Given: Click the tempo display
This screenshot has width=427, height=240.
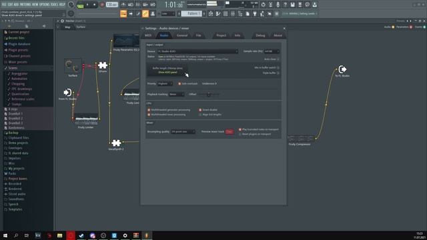Looking at the screenshot, I should point(111,5).
